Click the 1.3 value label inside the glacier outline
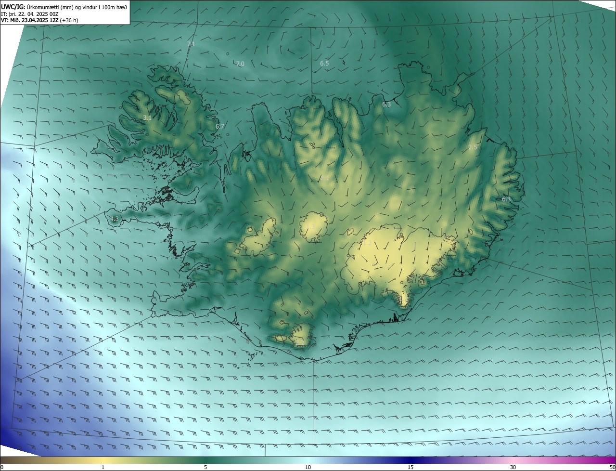Image resolution: width=616 pixels, height=471 pixels. [310, 226]
